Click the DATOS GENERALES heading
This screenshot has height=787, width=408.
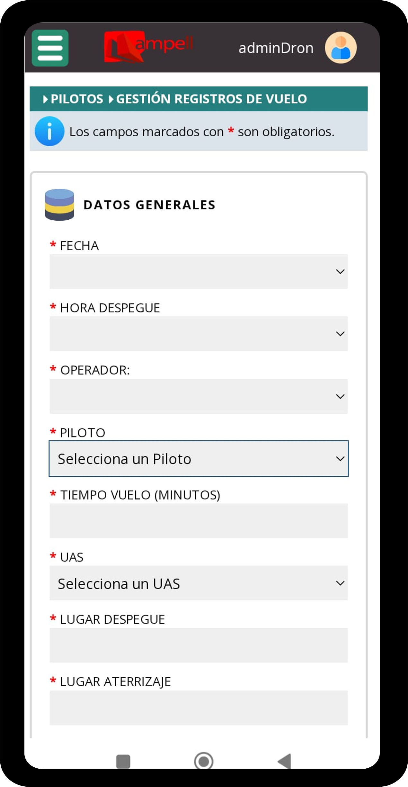[x=150, y=205]
